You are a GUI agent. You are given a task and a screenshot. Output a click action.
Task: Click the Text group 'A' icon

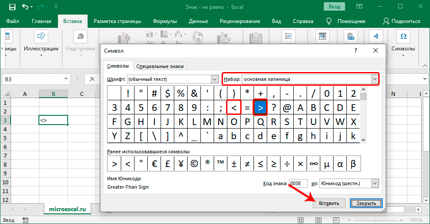(x=376, y=36)
